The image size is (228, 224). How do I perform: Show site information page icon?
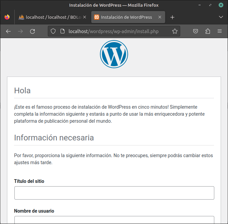(x=63, y=31)
